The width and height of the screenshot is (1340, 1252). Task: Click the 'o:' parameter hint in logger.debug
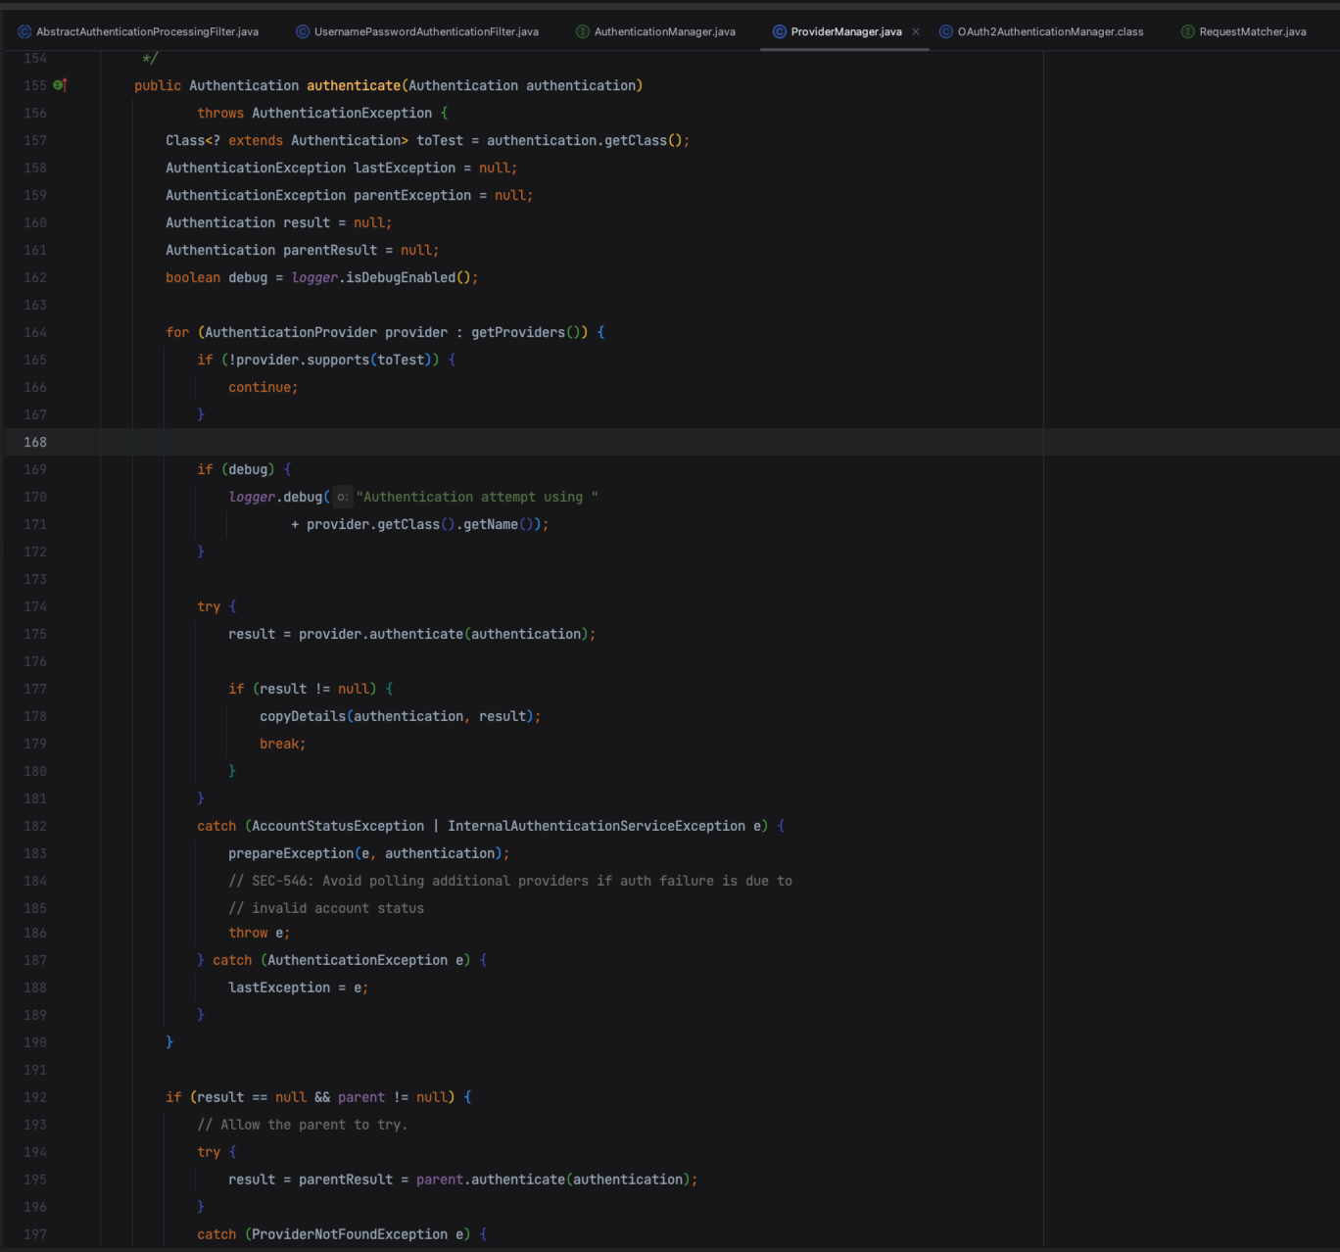[x=342, y=498]
